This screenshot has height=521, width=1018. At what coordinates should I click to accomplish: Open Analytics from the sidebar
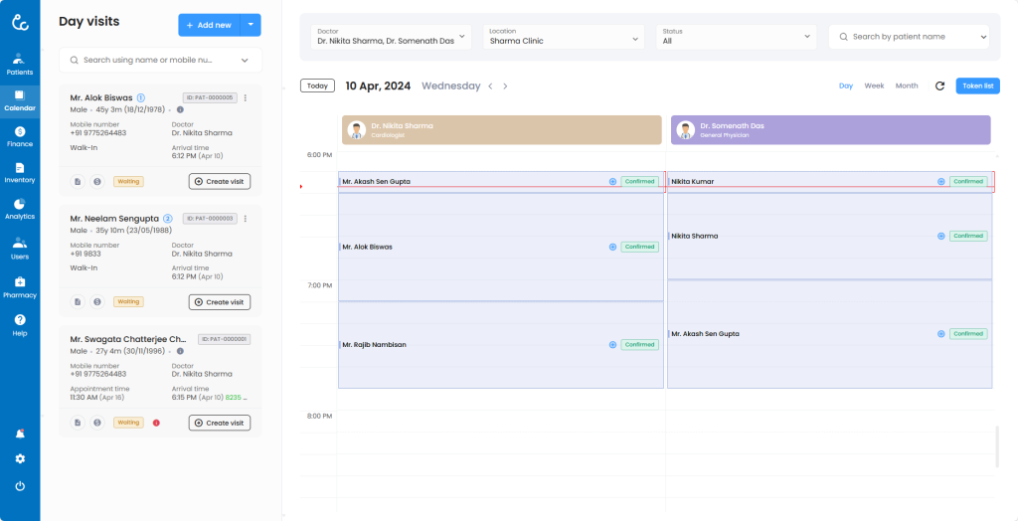point(20,208)
